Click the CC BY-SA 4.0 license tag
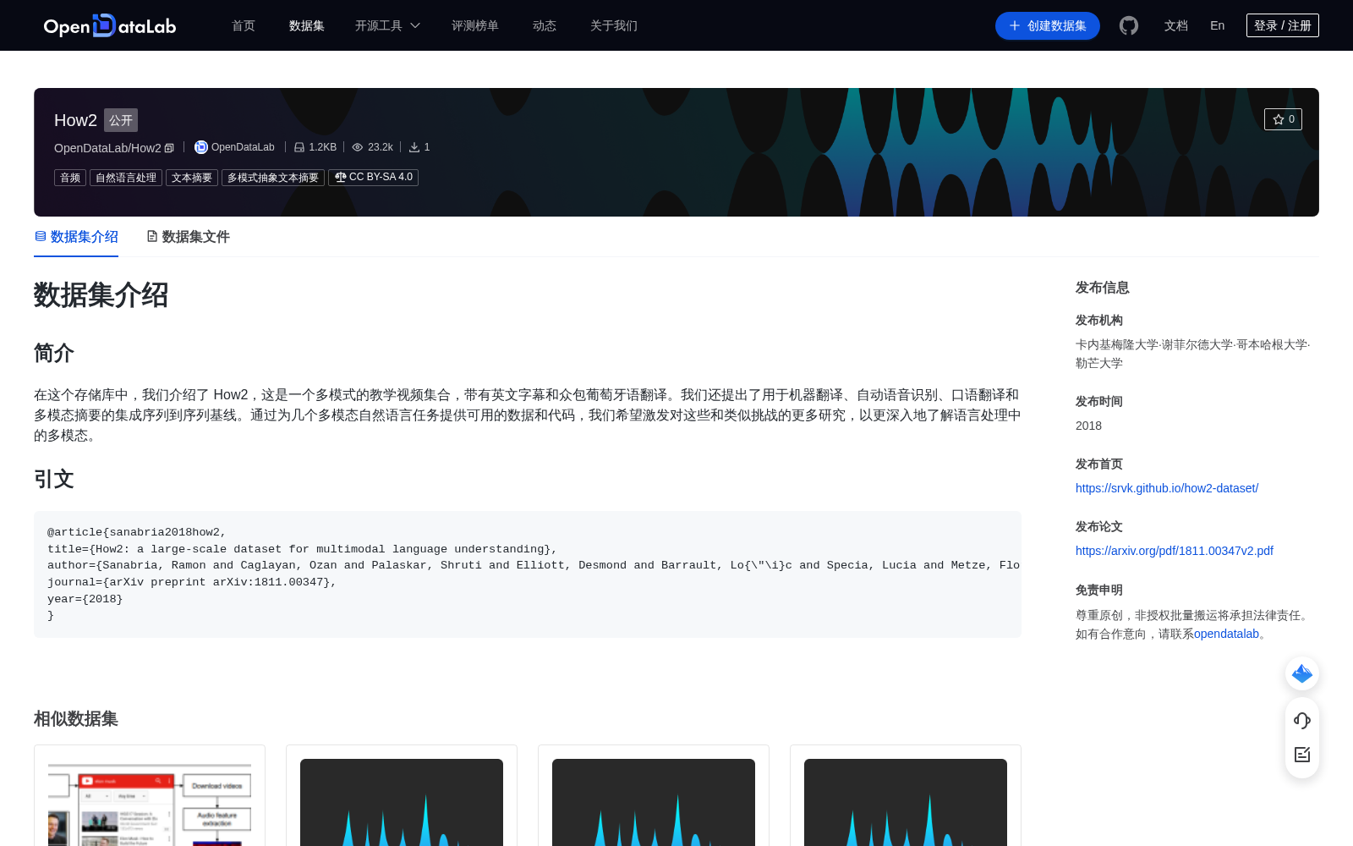Viewport: 1353px width, 846px height. pos(373,178)
